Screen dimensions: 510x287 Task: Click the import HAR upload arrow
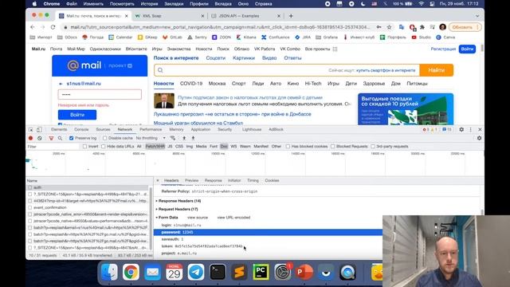184,138
